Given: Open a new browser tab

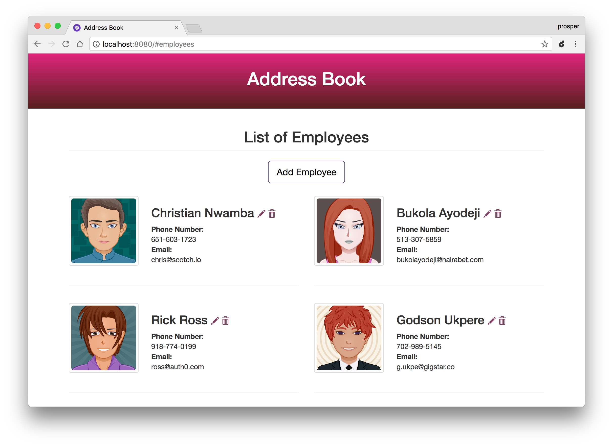Looking at the screenshot, I should tap(194, 28).
